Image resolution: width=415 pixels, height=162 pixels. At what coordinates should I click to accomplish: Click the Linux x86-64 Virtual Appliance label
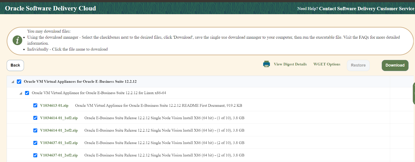pos(99,93)
